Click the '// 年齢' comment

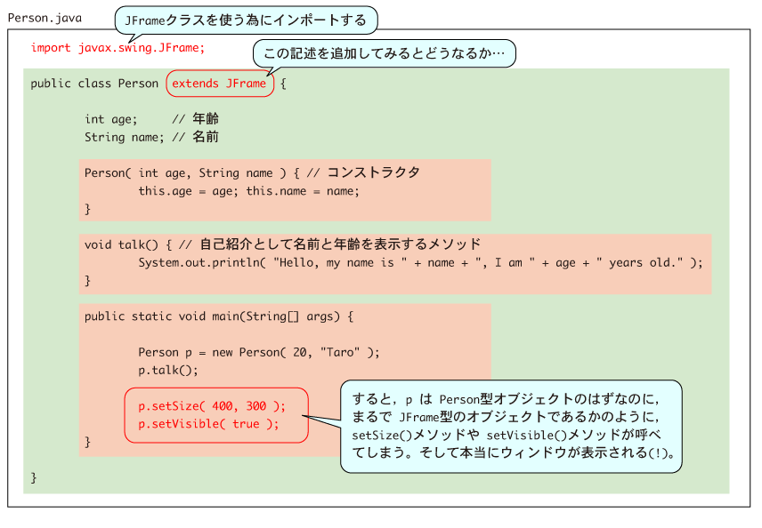[x=195, y=119]
